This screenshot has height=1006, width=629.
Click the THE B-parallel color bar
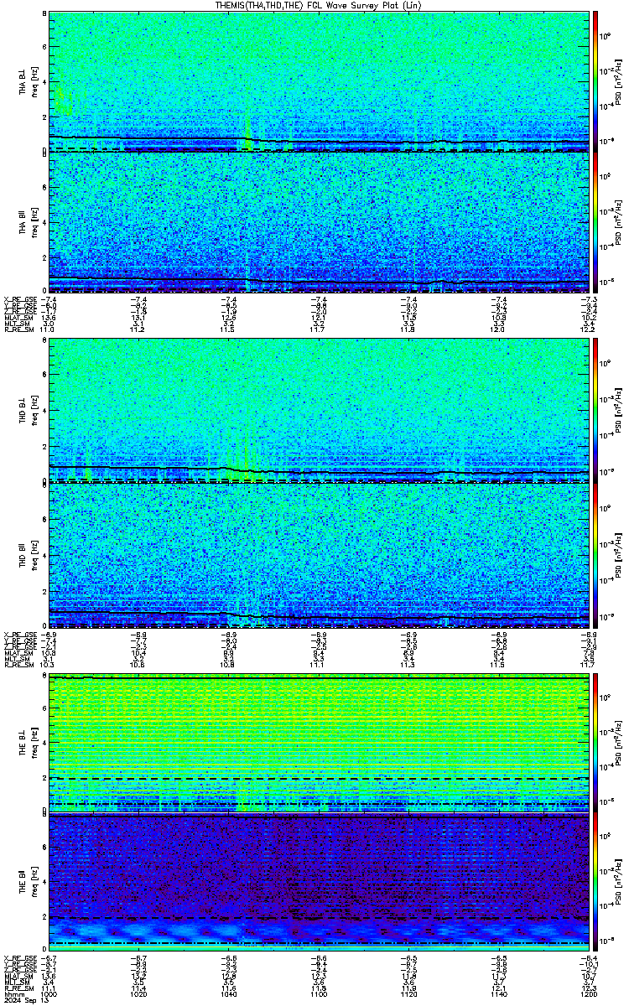coord(595,882)
